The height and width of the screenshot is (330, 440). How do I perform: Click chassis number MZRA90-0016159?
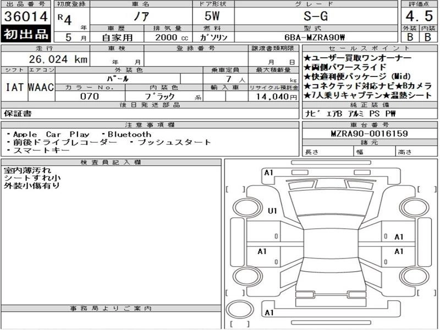pyautogui.click(x=369, y=133)
